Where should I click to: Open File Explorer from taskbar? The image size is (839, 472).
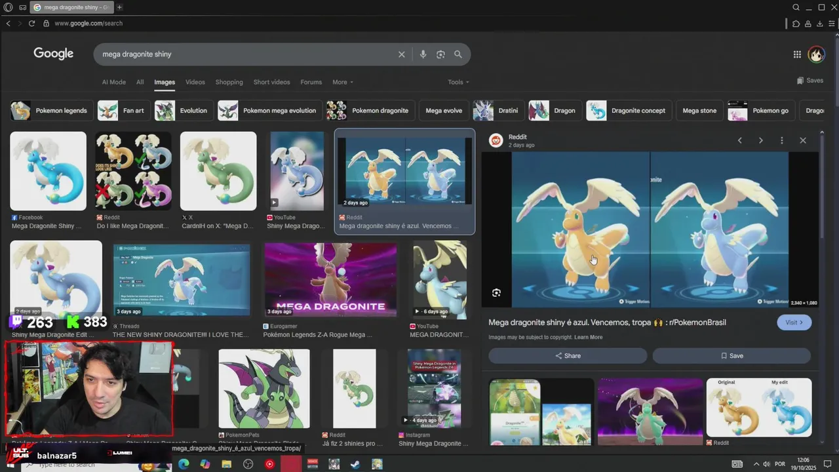(x=227, y=464)
